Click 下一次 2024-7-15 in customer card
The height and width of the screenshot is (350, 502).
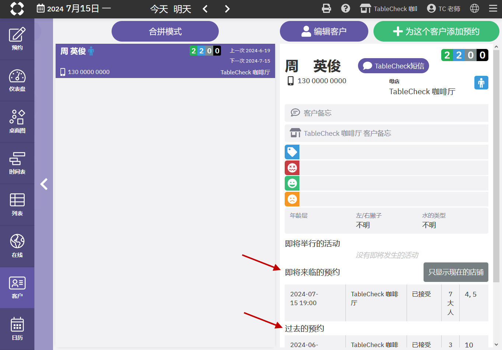pyautogui.click(x=250, y=61)
